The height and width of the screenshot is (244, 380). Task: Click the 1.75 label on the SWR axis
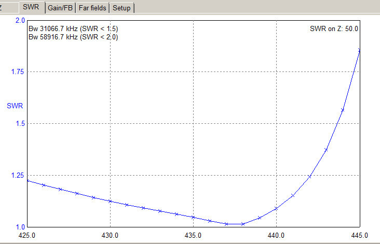pyautogui.click(x=18, y=71)
